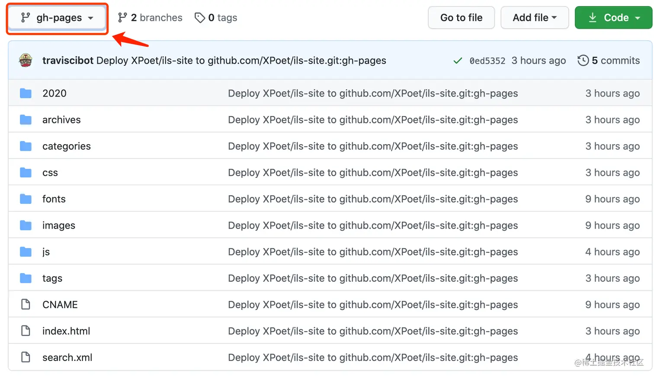Click the folder icon for categories
This screenshot has height=377, width=654.
pos(26,146)
